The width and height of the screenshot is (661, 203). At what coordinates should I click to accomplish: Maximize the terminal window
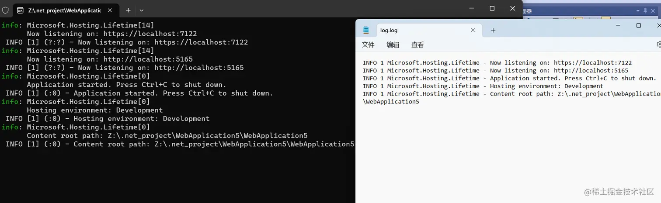click(492, 8)
